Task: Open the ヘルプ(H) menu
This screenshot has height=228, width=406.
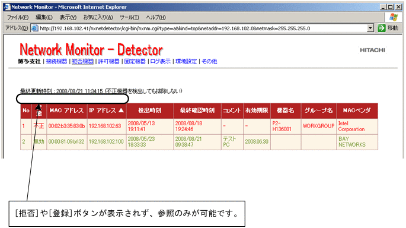Action: [156, 17]
